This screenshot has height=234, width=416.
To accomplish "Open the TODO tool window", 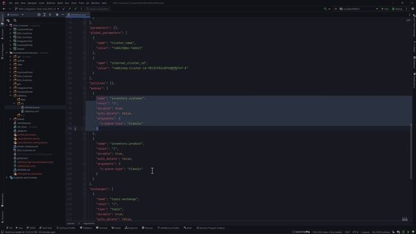I will click(31, 227).
